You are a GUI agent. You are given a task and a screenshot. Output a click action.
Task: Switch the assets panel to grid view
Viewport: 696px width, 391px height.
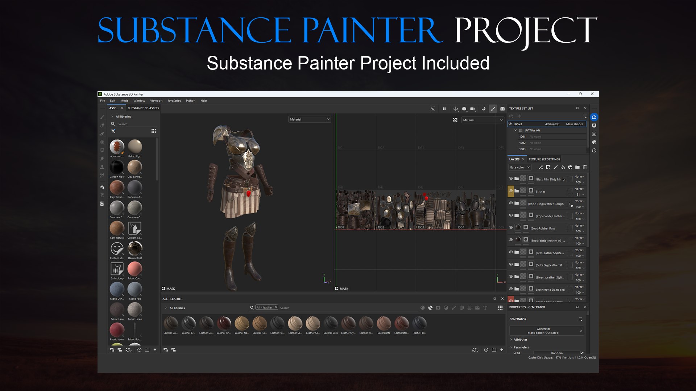[x=154, y=131]
